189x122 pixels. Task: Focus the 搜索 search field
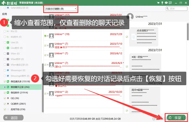tap(177, 9)
